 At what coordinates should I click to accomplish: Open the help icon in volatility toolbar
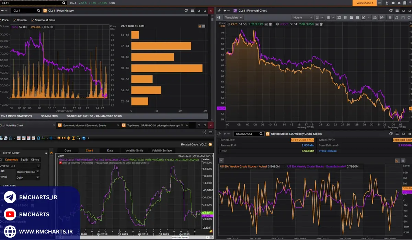click(x=83, y=138)
